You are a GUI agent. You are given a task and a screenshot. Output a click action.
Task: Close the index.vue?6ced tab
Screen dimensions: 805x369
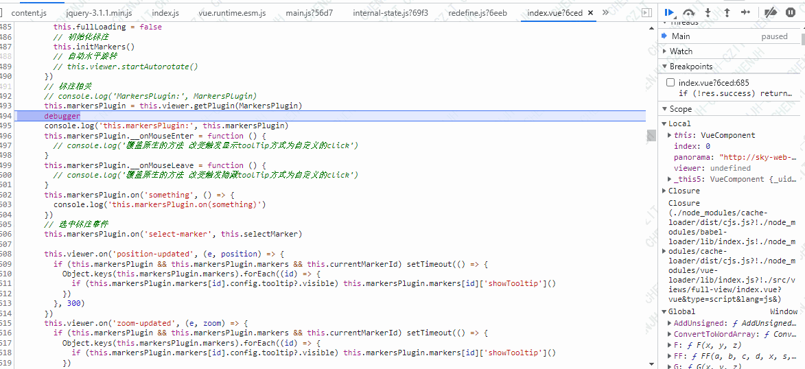[x=590, y=13]
